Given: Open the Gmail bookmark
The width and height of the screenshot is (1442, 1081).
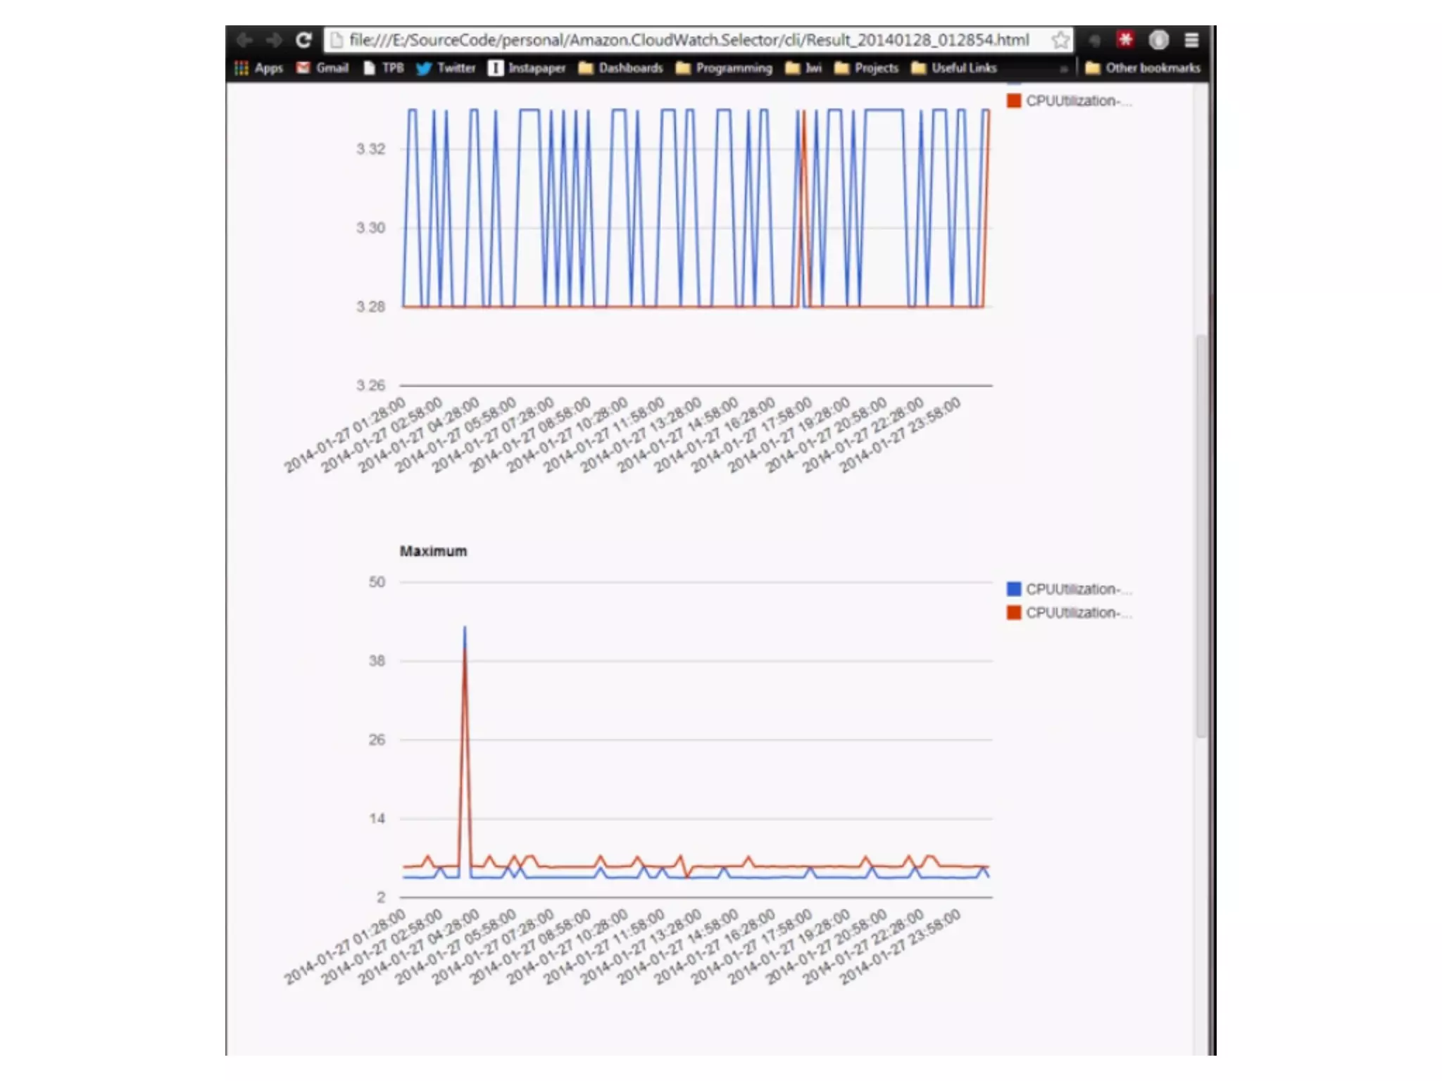Looking at the screenshot, I should (322, 68).
